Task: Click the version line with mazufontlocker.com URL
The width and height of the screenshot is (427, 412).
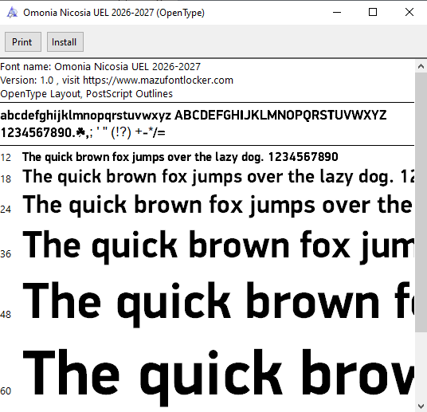Action: [116, 80]
